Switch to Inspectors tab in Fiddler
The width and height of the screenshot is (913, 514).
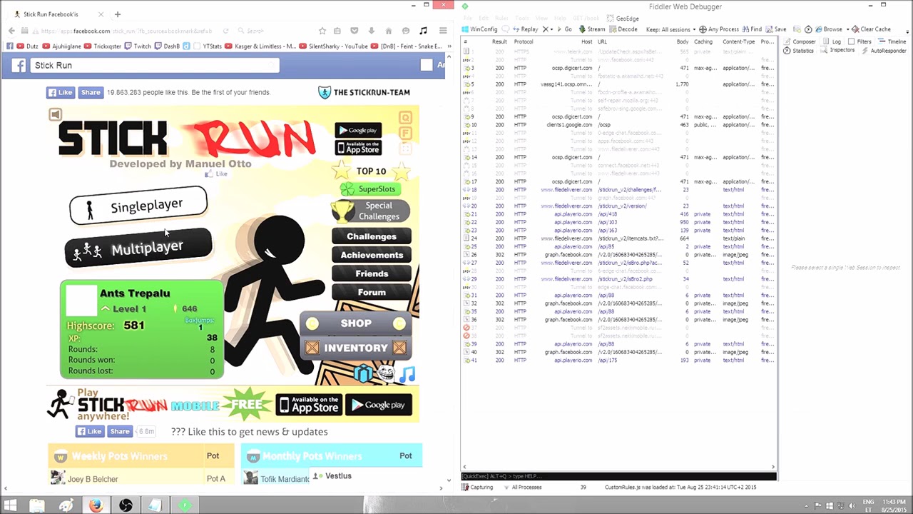pyautogui.click(x=837, y=51)
